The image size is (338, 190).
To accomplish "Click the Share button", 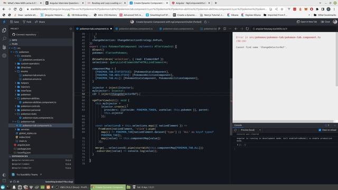I will [x=40, y=22].
